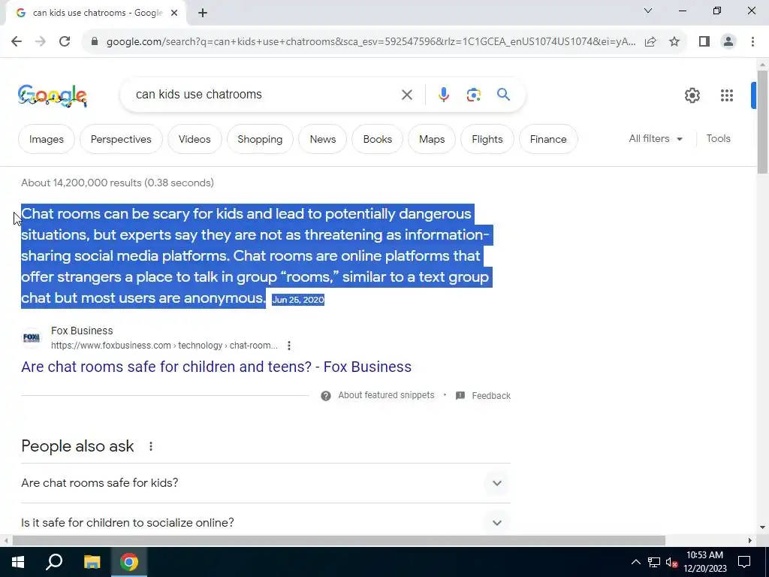769x577 pixels.
Task: Open new browser tab with plus
Action: (x=203, y=13)
